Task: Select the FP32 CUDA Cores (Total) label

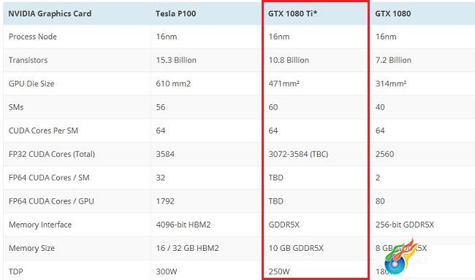Action: (x=52, y=154)
